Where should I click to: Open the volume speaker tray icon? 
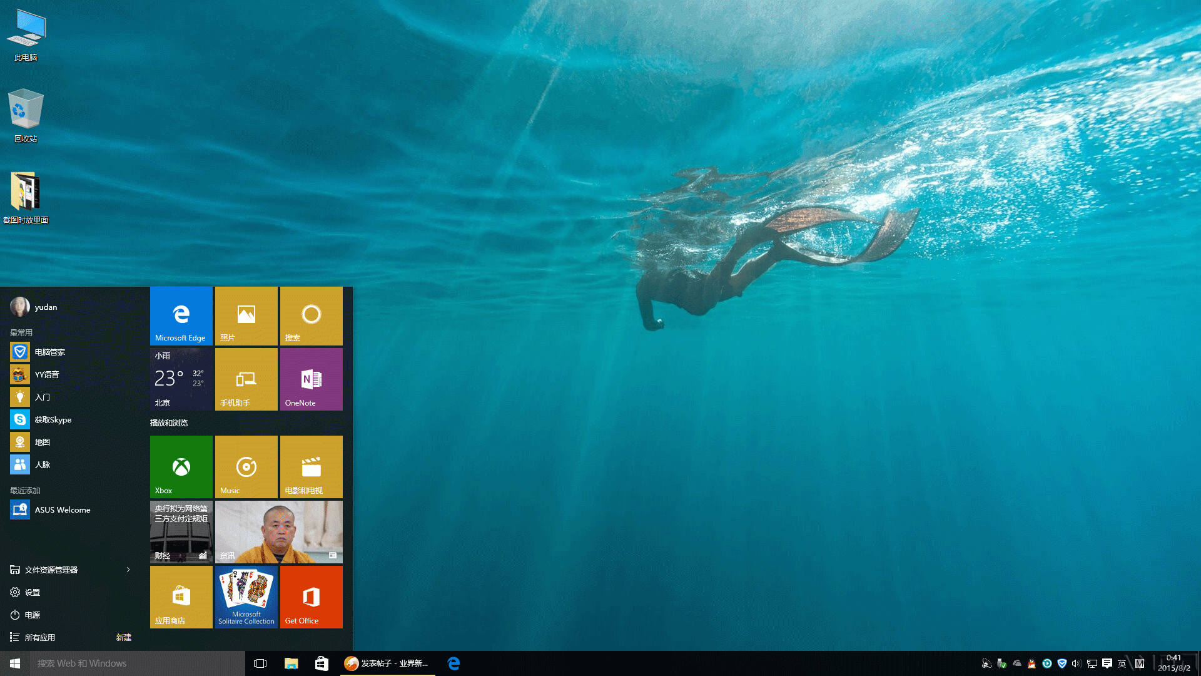tap(1077, 663)
